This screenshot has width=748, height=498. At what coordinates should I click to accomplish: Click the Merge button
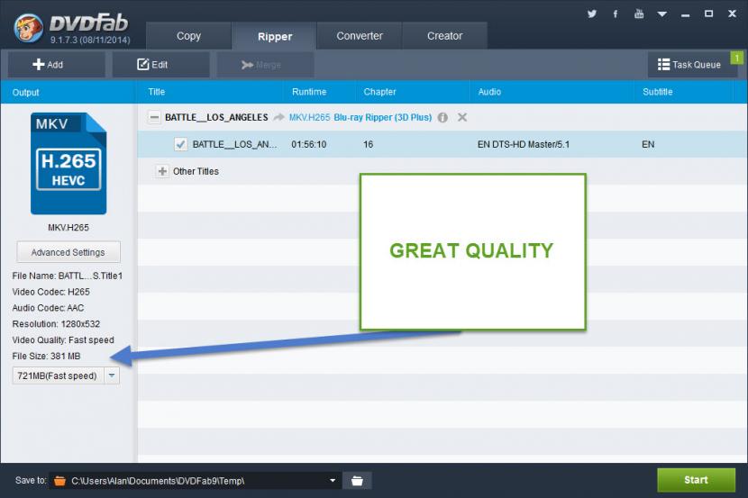coord(265,64)
